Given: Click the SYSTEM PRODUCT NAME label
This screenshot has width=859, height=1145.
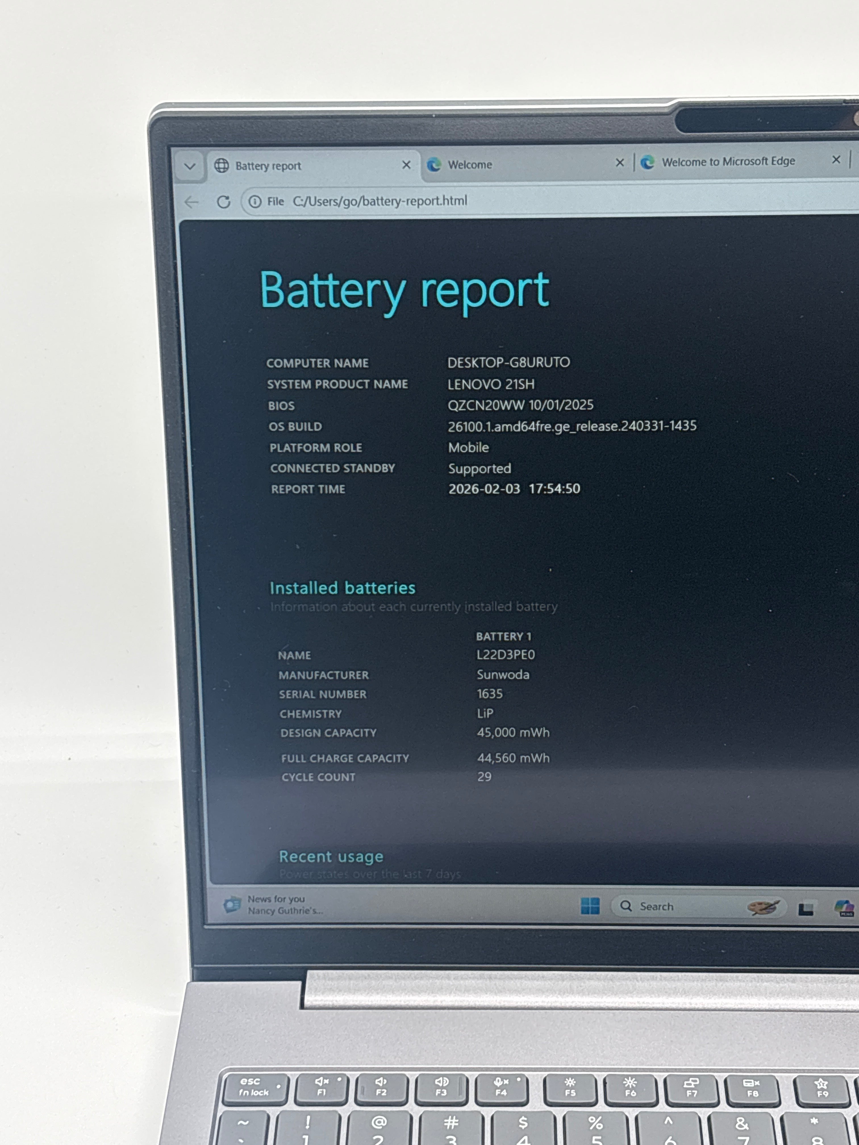Looking at the screenshot, I should [x=337, y=384].
